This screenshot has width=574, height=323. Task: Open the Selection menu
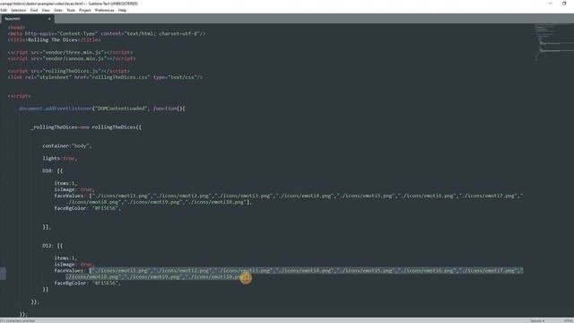pyautogui.click(x=18, y=10)
